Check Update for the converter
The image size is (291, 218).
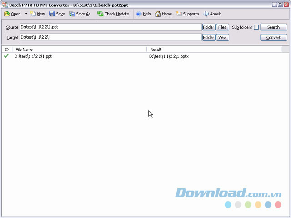coord(113,14)
